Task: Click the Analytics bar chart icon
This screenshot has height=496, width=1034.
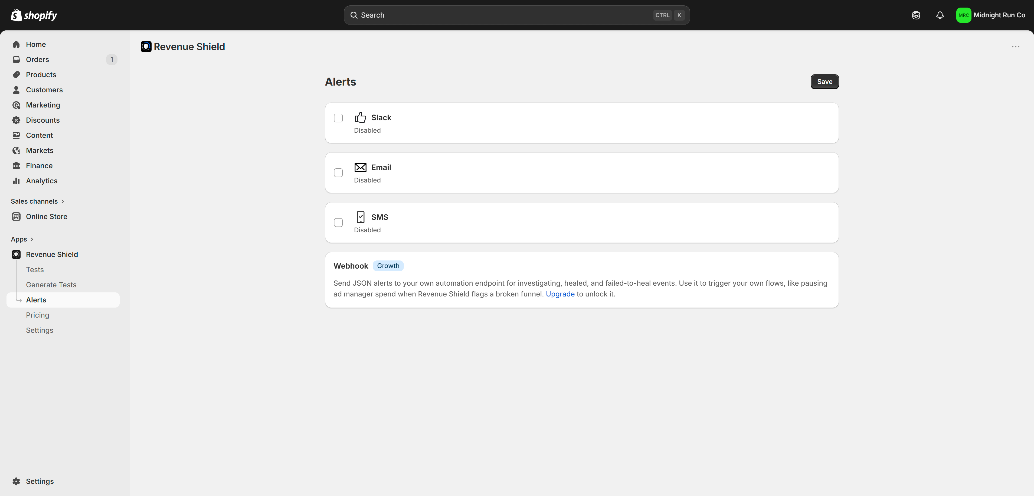Action: point(16,181)
